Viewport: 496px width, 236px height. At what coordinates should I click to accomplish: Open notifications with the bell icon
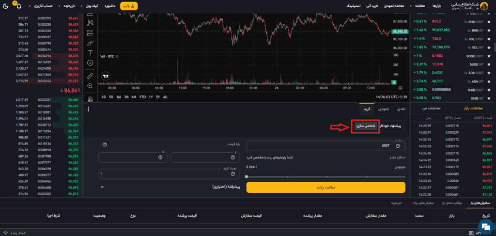click(19, 6)
